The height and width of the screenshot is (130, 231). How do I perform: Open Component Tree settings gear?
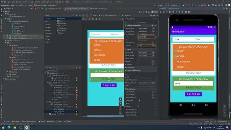point(77,68)
